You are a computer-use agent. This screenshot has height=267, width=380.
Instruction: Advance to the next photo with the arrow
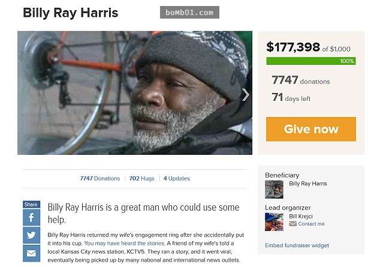point(245,95)
